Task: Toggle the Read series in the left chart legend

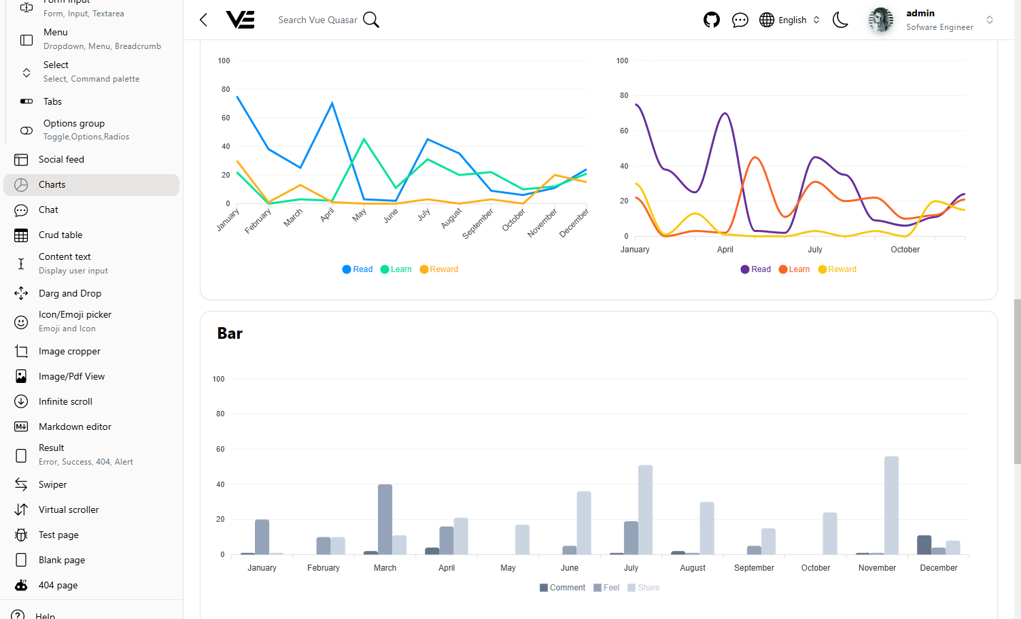Action: point(357,269)
